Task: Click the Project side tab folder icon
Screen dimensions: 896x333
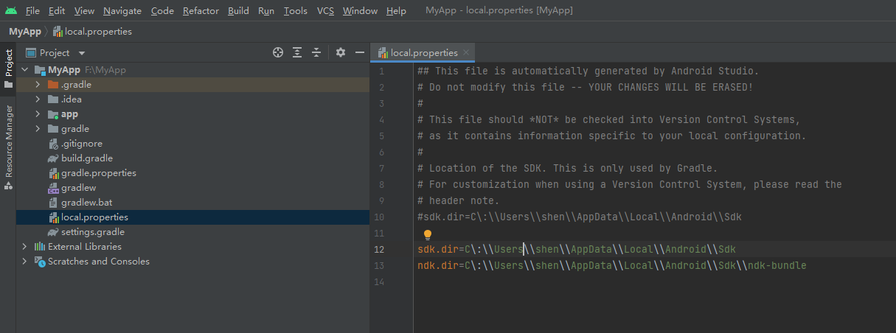Action: pos(8,85)
